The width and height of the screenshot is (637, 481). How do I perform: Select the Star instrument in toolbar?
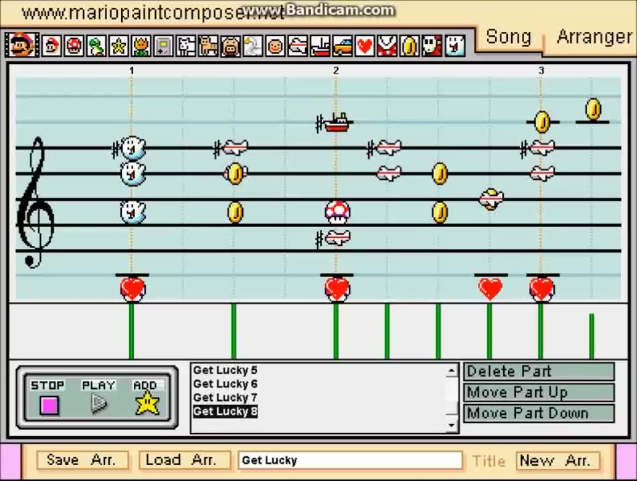click(118, 45)
